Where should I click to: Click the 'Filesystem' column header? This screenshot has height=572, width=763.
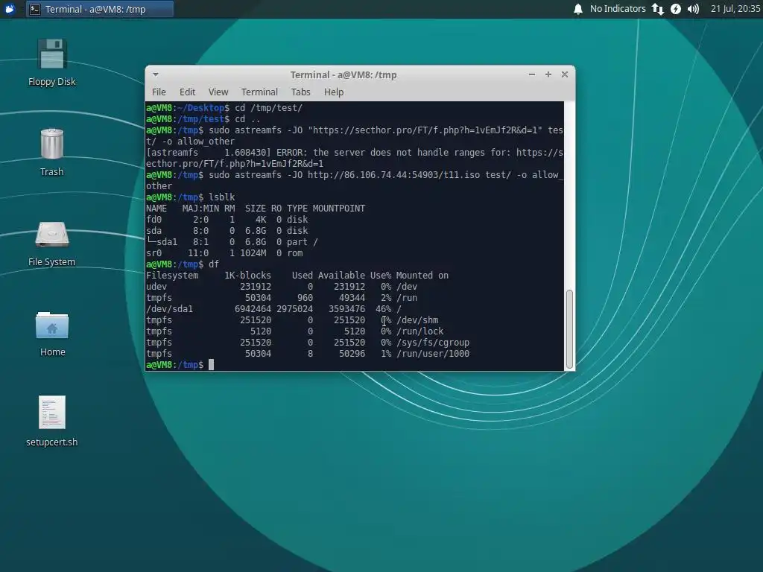coord(172,276)
